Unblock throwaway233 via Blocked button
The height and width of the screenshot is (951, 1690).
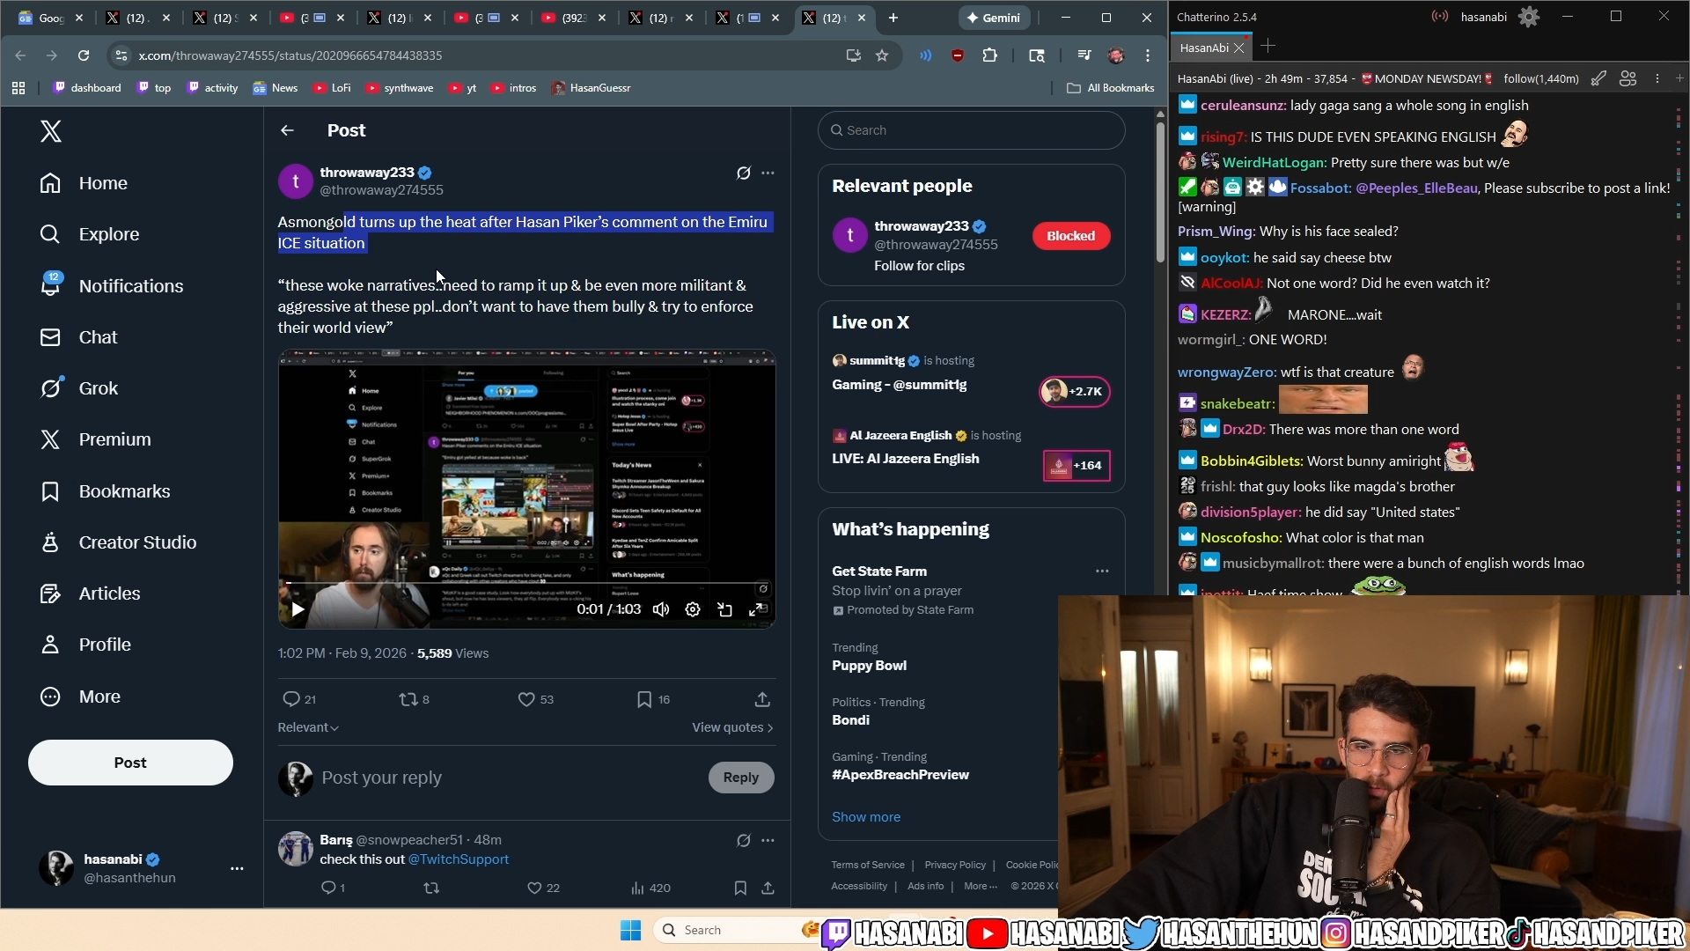click(x=1070, y=236)
